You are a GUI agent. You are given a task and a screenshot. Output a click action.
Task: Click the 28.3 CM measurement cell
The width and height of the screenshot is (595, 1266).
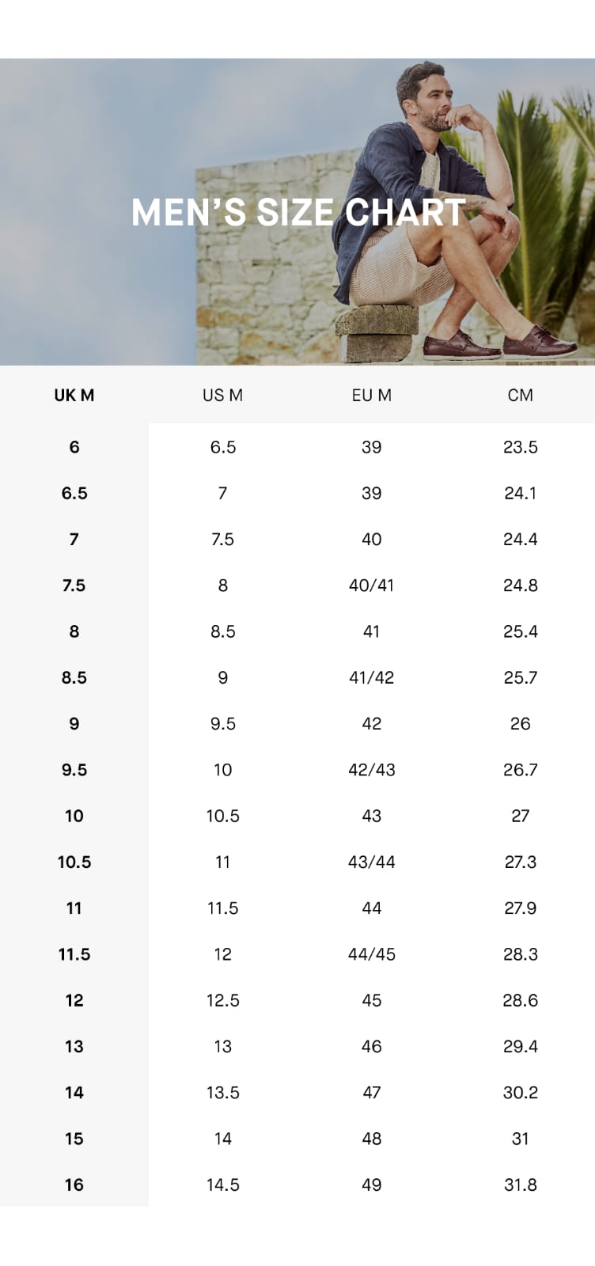(520, 954)
